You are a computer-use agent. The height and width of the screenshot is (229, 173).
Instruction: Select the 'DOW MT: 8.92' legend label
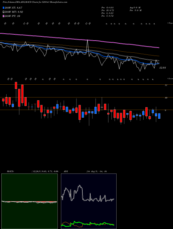pos(14,12)
